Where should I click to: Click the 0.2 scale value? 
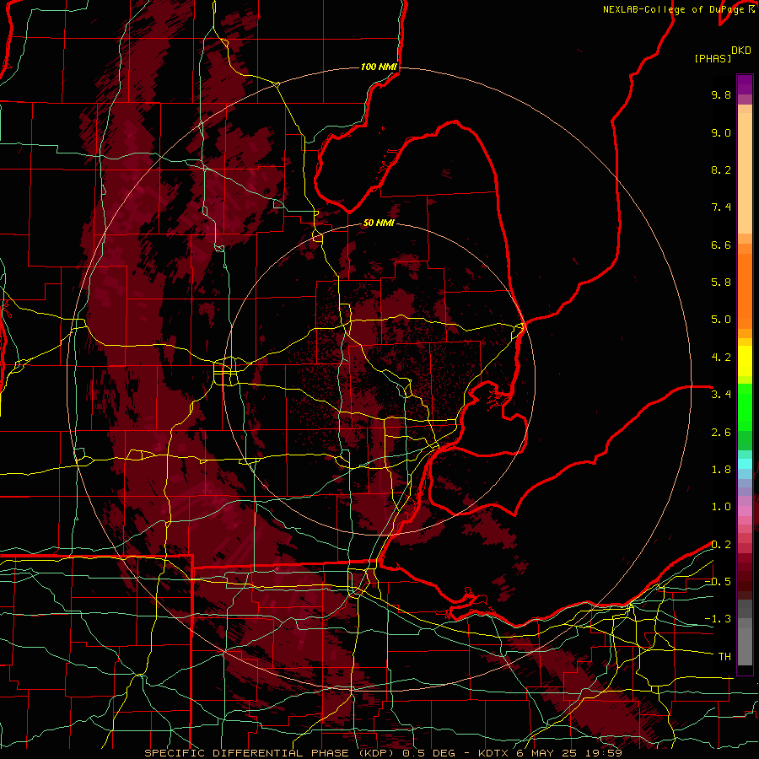[x=721, y=545]
